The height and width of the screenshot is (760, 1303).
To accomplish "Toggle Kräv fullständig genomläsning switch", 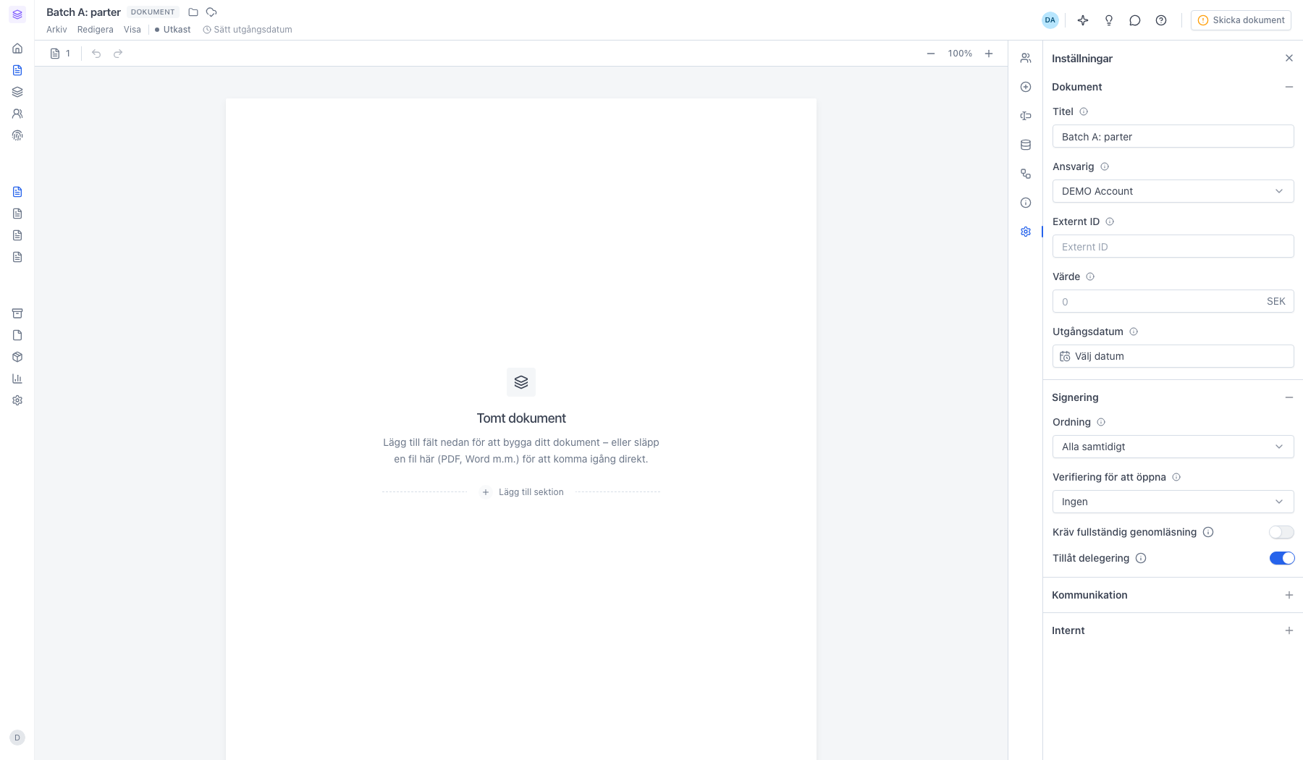I will (1281, 532).
